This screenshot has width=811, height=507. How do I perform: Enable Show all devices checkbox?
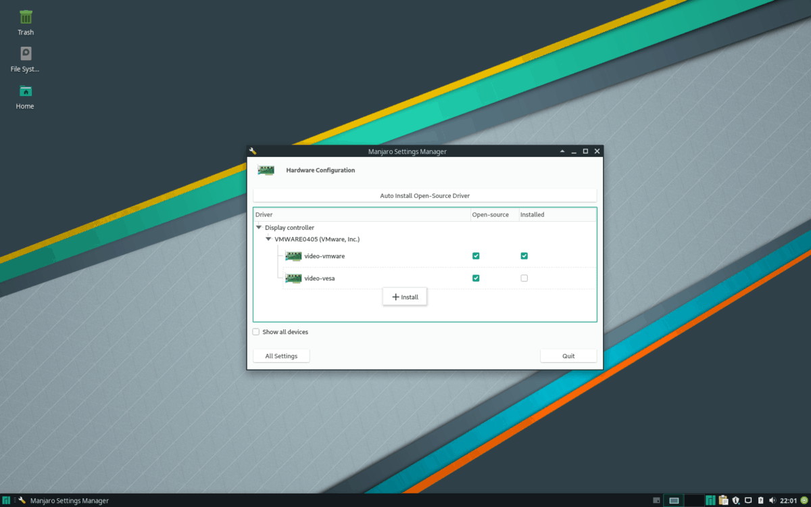click(x=255, y=332)
